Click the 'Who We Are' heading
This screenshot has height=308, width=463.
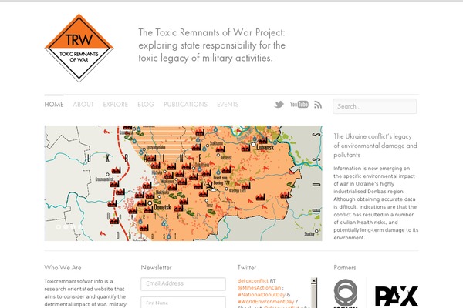pyautogui.click(x=63, y=268)
